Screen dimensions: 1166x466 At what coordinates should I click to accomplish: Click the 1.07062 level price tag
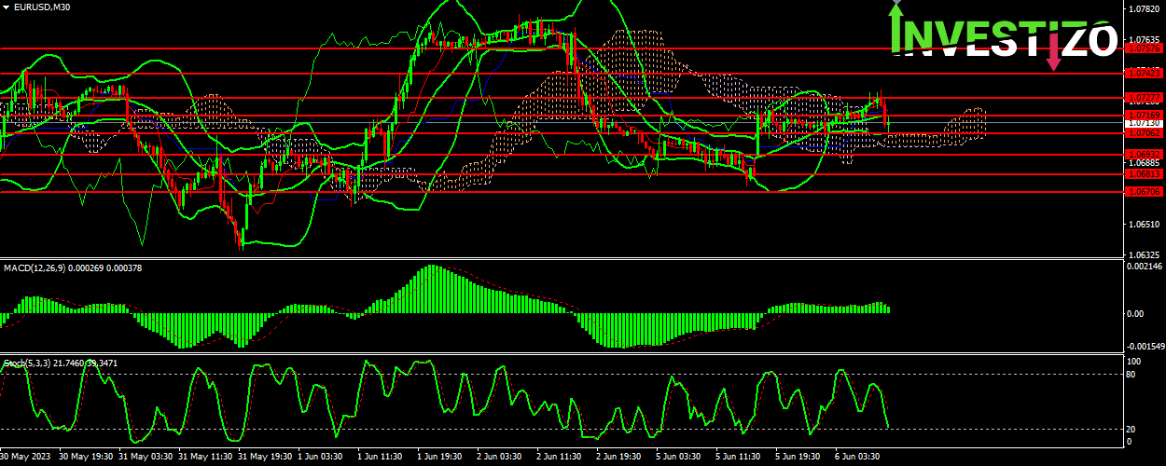[1143, 132]
